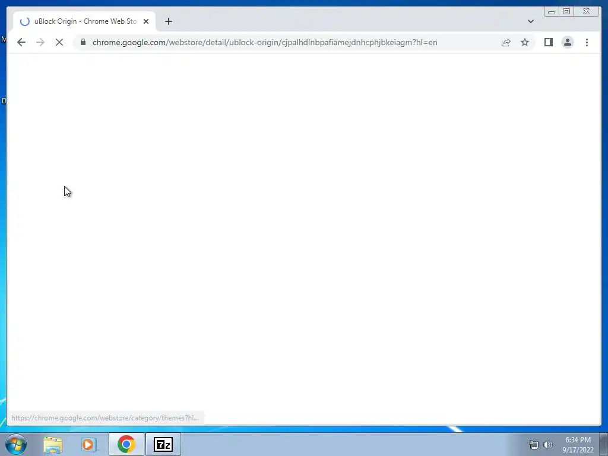Viewport: 608px width, 456px height.
Task: Launch Windows Media Player from the taskbar
Action: pyautogui.click(x=88, y=444)
